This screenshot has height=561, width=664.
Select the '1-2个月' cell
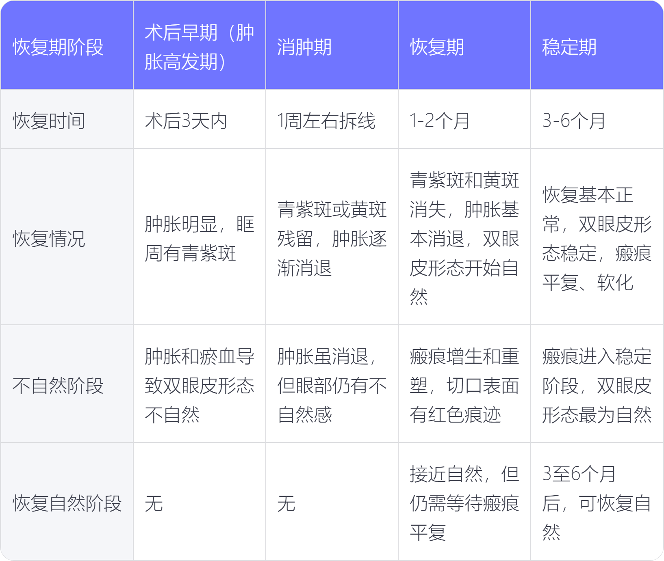click(440, 121)
